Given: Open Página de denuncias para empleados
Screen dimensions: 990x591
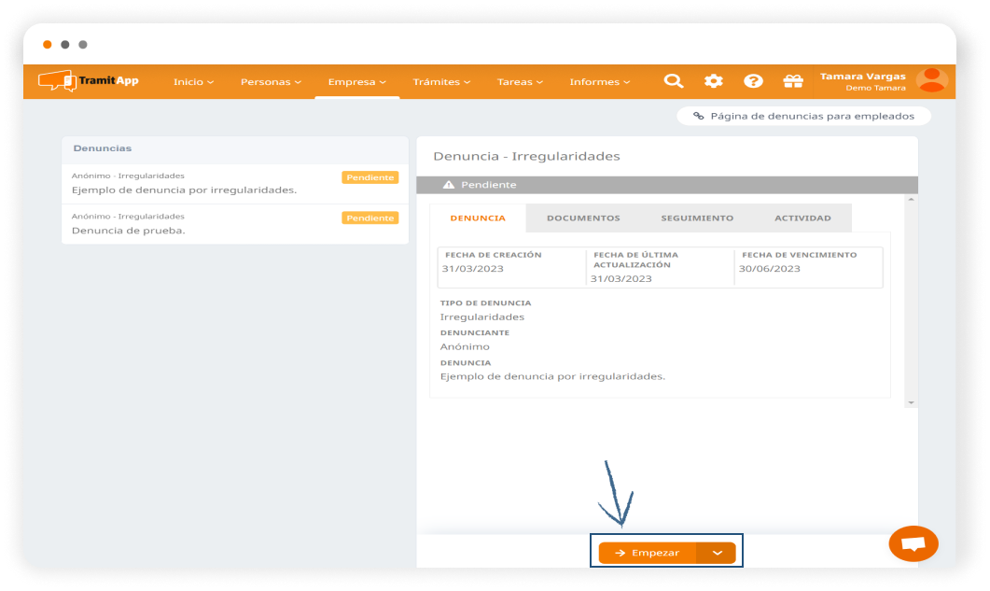Looking at the screenshot, I should tap(804, 117).
